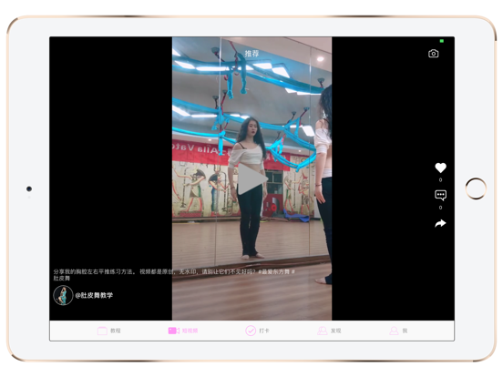Tap the 推荐 header label
The width and height of the screenshot is (503, 377).
(x=251, y=54)
